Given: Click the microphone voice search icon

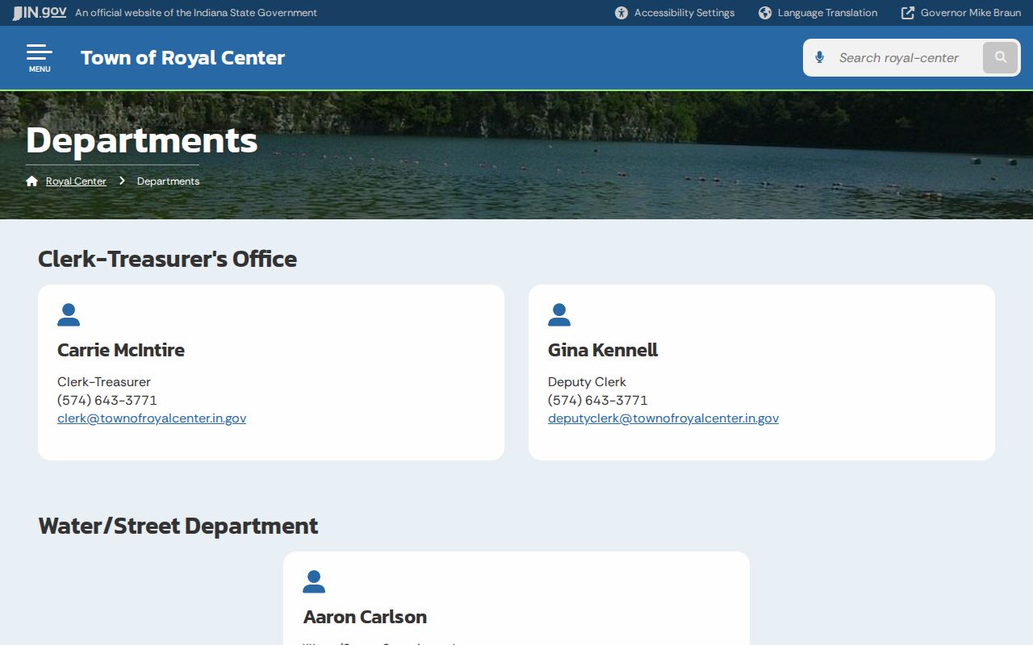Looking at the screenshot, I should coord(820,57).
